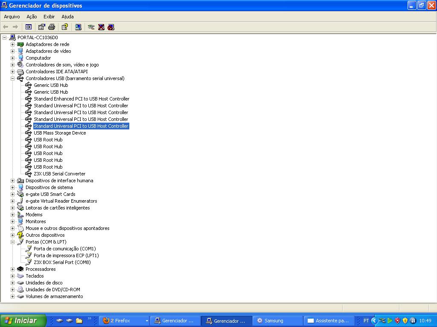Click Scan for hardware changes icon
Screen dimensions: 437x327
pos(78,27)
